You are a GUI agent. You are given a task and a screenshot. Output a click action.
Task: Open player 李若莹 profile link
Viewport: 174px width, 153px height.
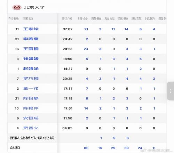pos(31,39)
